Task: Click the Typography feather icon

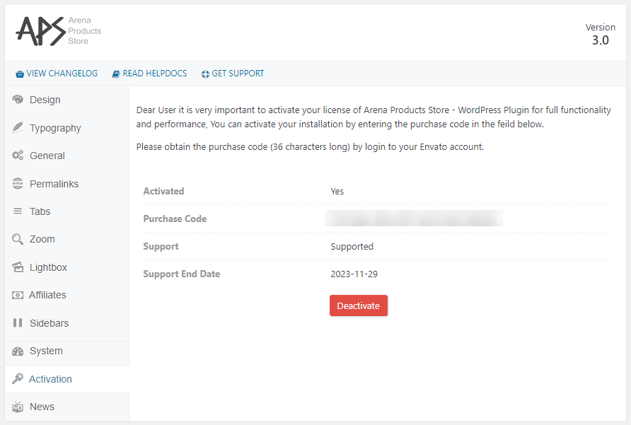Action: pos(18,127)
